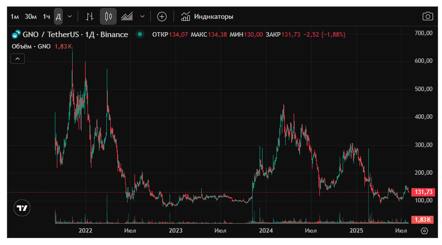Click the volume value 1,83 K in legend
The width and height of the screenshot is (442, 245).
pos(63,47)
